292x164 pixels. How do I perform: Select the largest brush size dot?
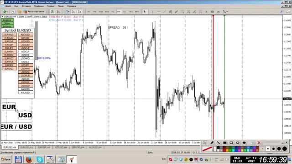(285, 149)
